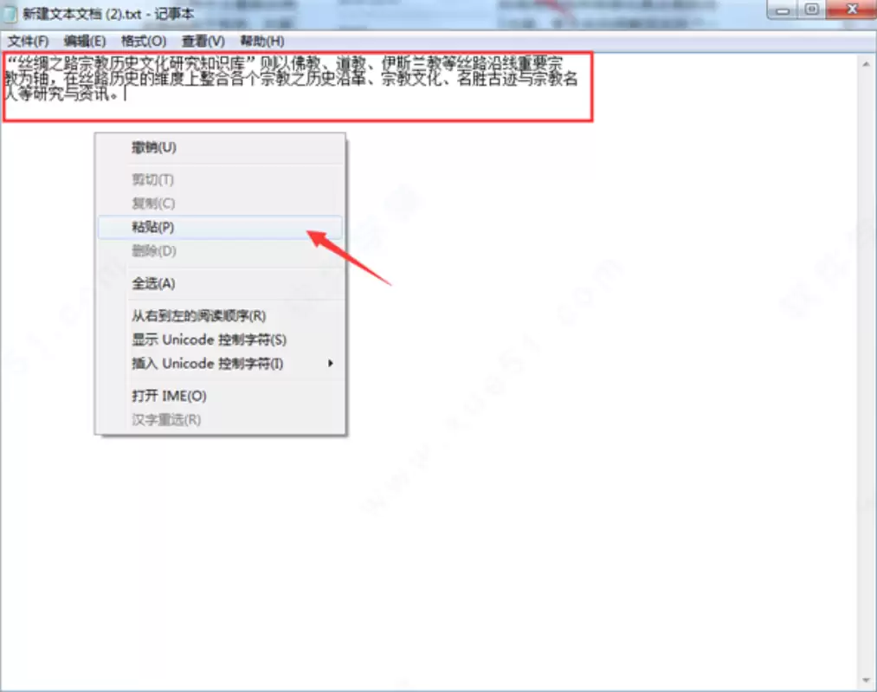Choose 全选(A) from the context menu

click(x=153, y=283)
